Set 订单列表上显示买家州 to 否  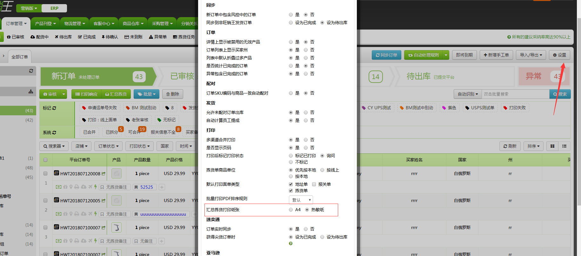tap(306, 50)
